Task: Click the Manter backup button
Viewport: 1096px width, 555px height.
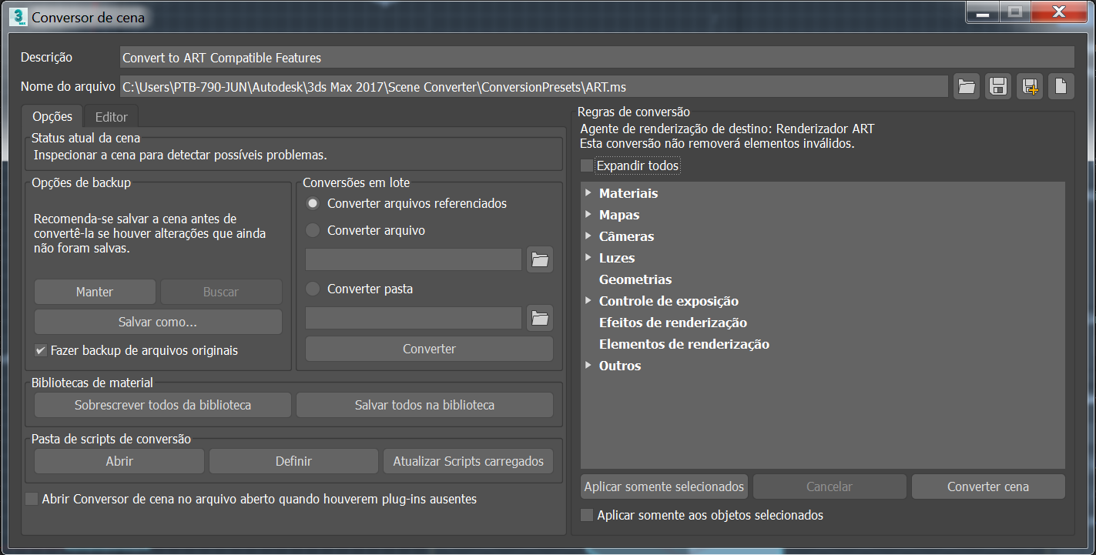Action: click(95, 292)
